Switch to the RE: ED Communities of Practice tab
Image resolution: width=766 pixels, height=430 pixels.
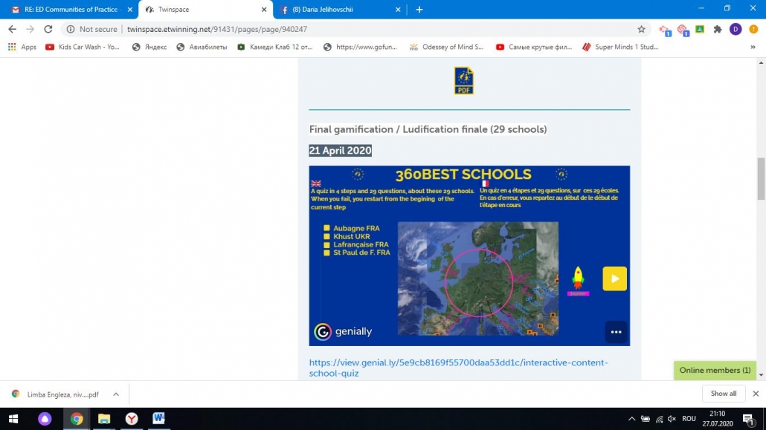coord(71,10)
